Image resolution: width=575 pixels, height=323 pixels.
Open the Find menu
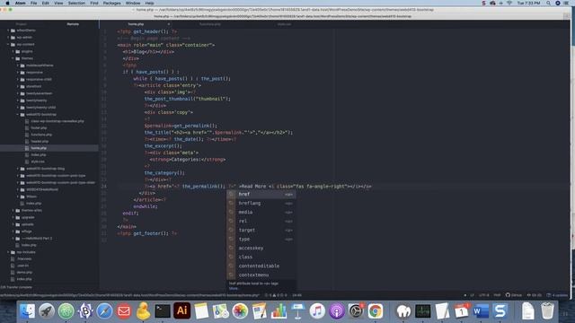(x=93, y=3)
